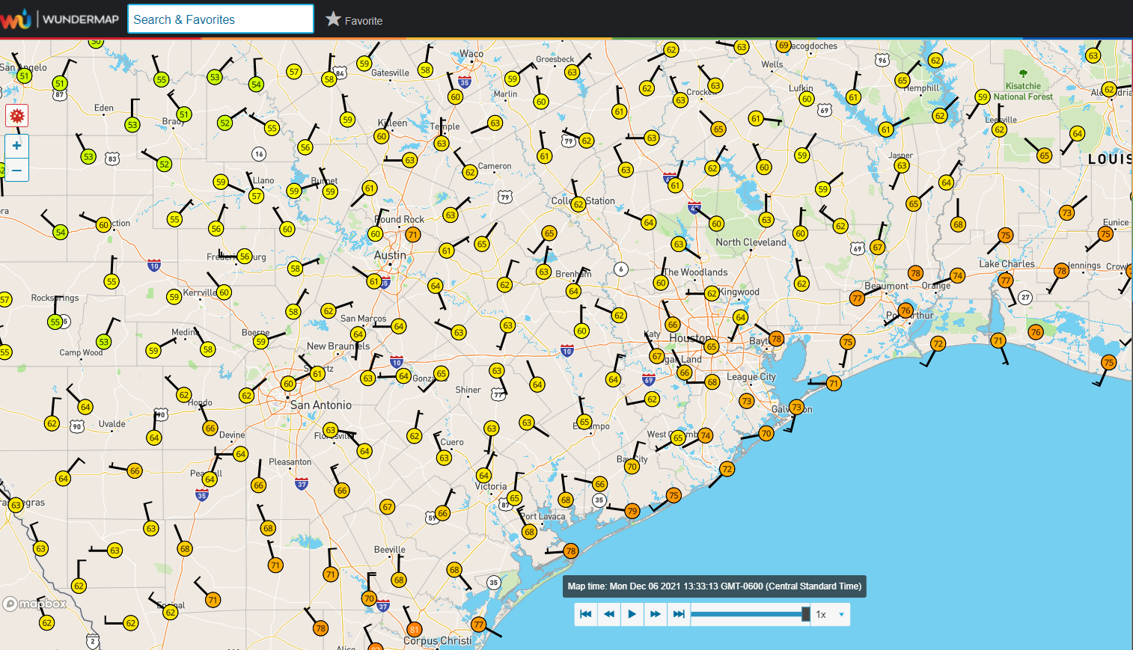The image size is (1133, 650).
Task: Click the Weather Underground logo
Action: click(16, 19)
